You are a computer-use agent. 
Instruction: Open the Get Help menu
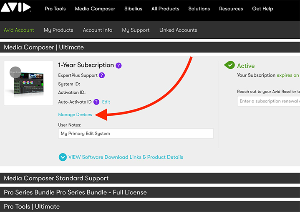point(262,9)
